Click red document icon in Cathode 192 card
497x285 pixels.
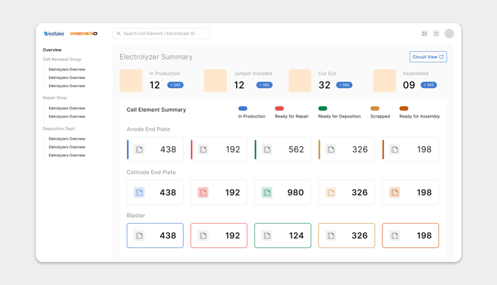tap(203, 193)
